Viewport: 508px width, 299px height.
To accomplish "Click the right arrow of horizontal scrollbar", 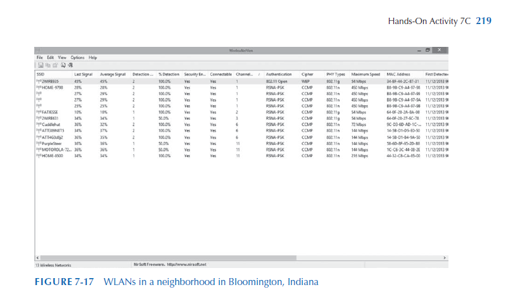I will [445, 258].
